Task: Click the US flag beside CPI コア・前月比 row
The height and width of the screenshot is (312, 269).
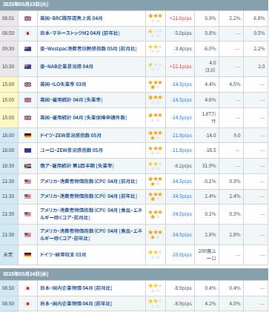Action: (27, 214)
